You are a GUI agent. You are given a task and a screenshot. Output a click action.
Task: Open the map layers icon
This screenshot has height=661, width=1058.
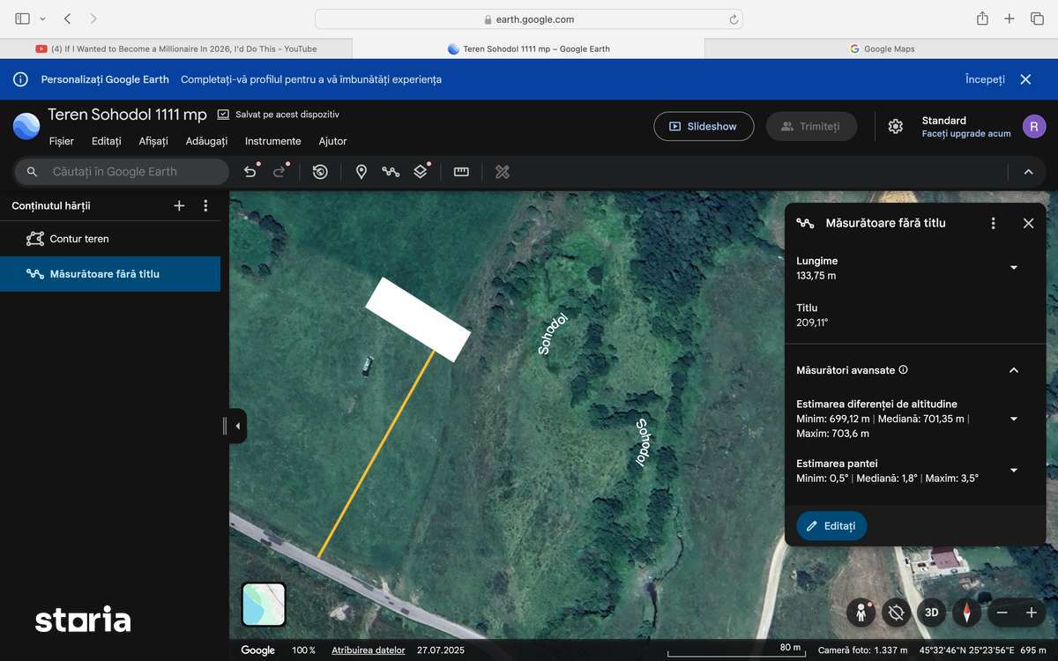pyautogui.click(x=421, y=172)
